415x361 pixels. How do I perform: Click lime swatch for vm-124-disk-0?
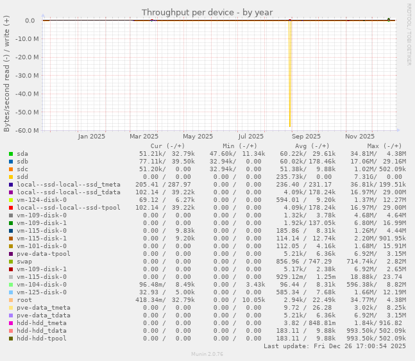[11, 200]
